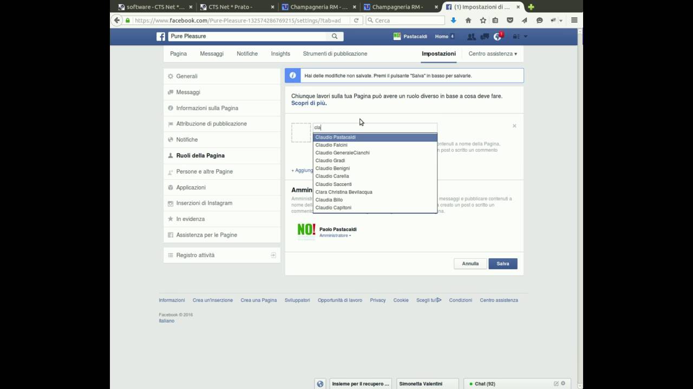
Task: Choose Claudia Capitoni from the list
Action: (x=375, y=207)
